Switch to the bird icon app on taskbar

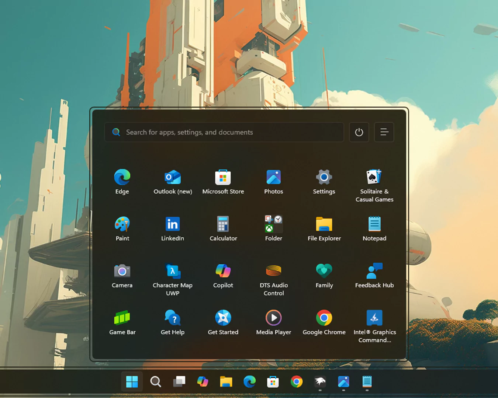click(320, 382)
